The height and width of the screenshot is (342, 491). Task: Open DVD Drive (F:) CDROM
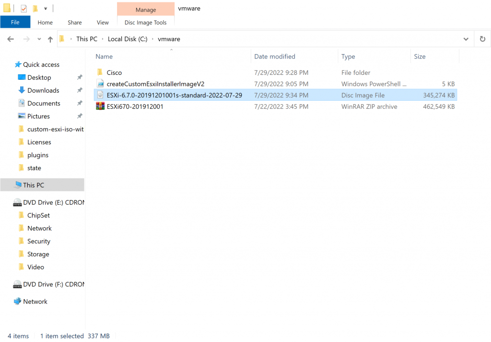(54, 284)
